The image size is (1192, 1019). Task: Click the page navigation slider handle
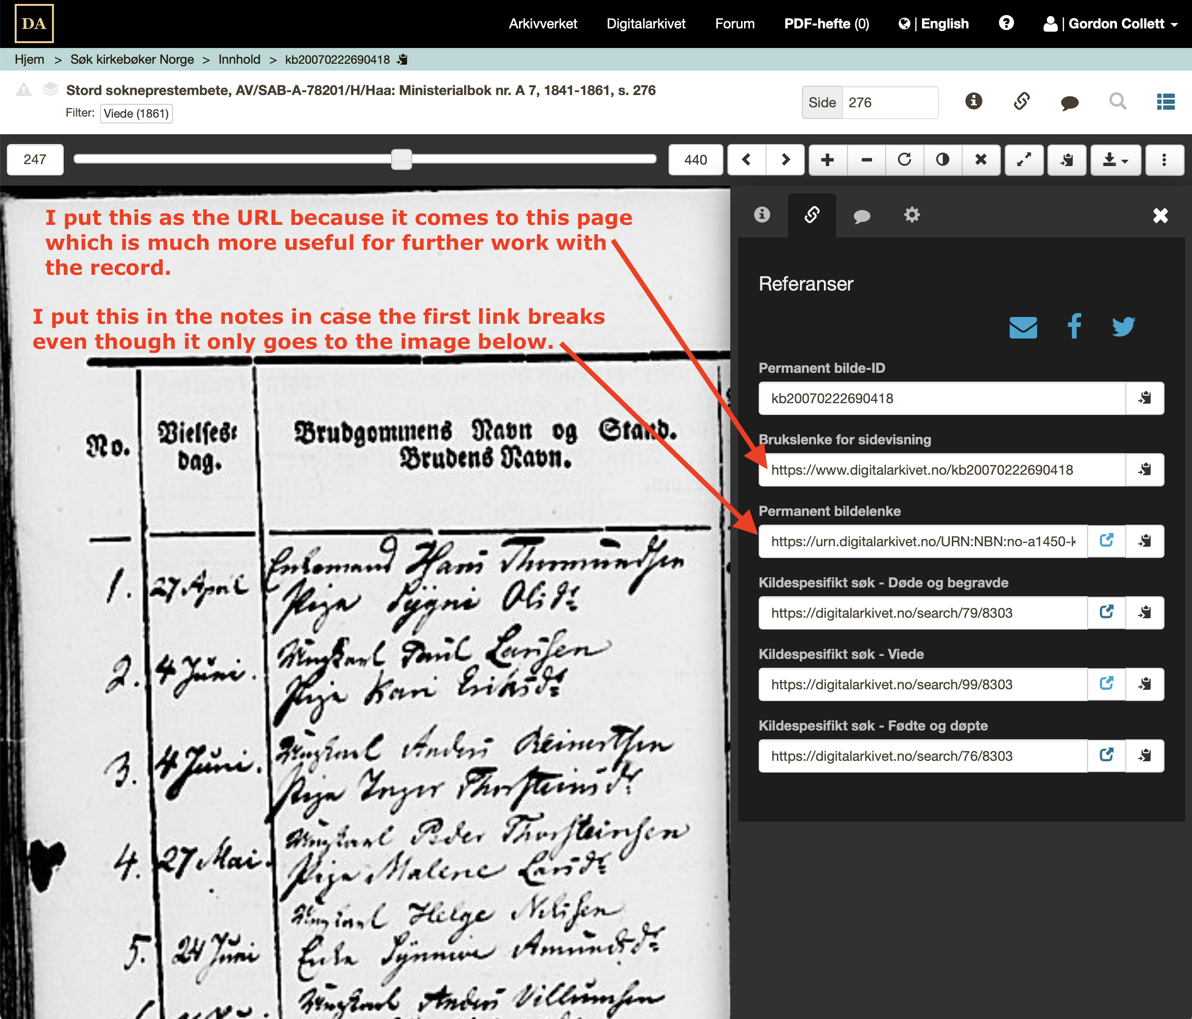tap(401, 159)
